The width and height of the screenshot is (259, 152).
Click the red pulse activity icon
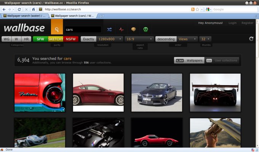click(x=121, y=29)
